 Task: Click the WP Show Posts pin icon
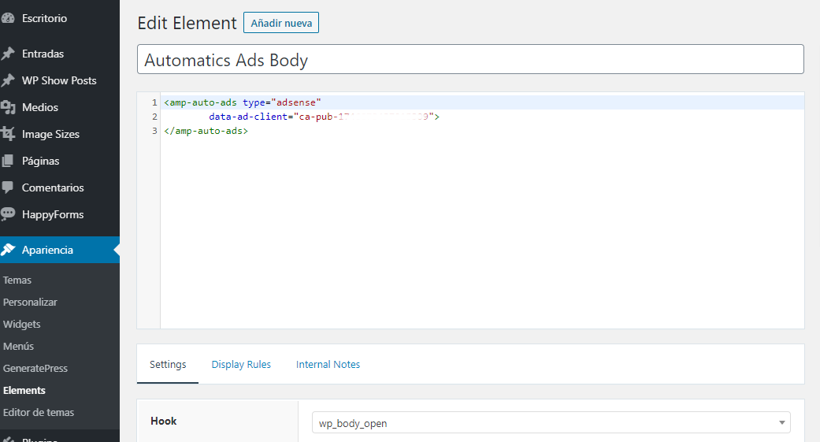[8, 80]
